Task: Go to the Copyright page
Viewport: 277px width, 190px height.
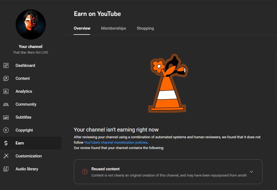Action: [31, 130]
